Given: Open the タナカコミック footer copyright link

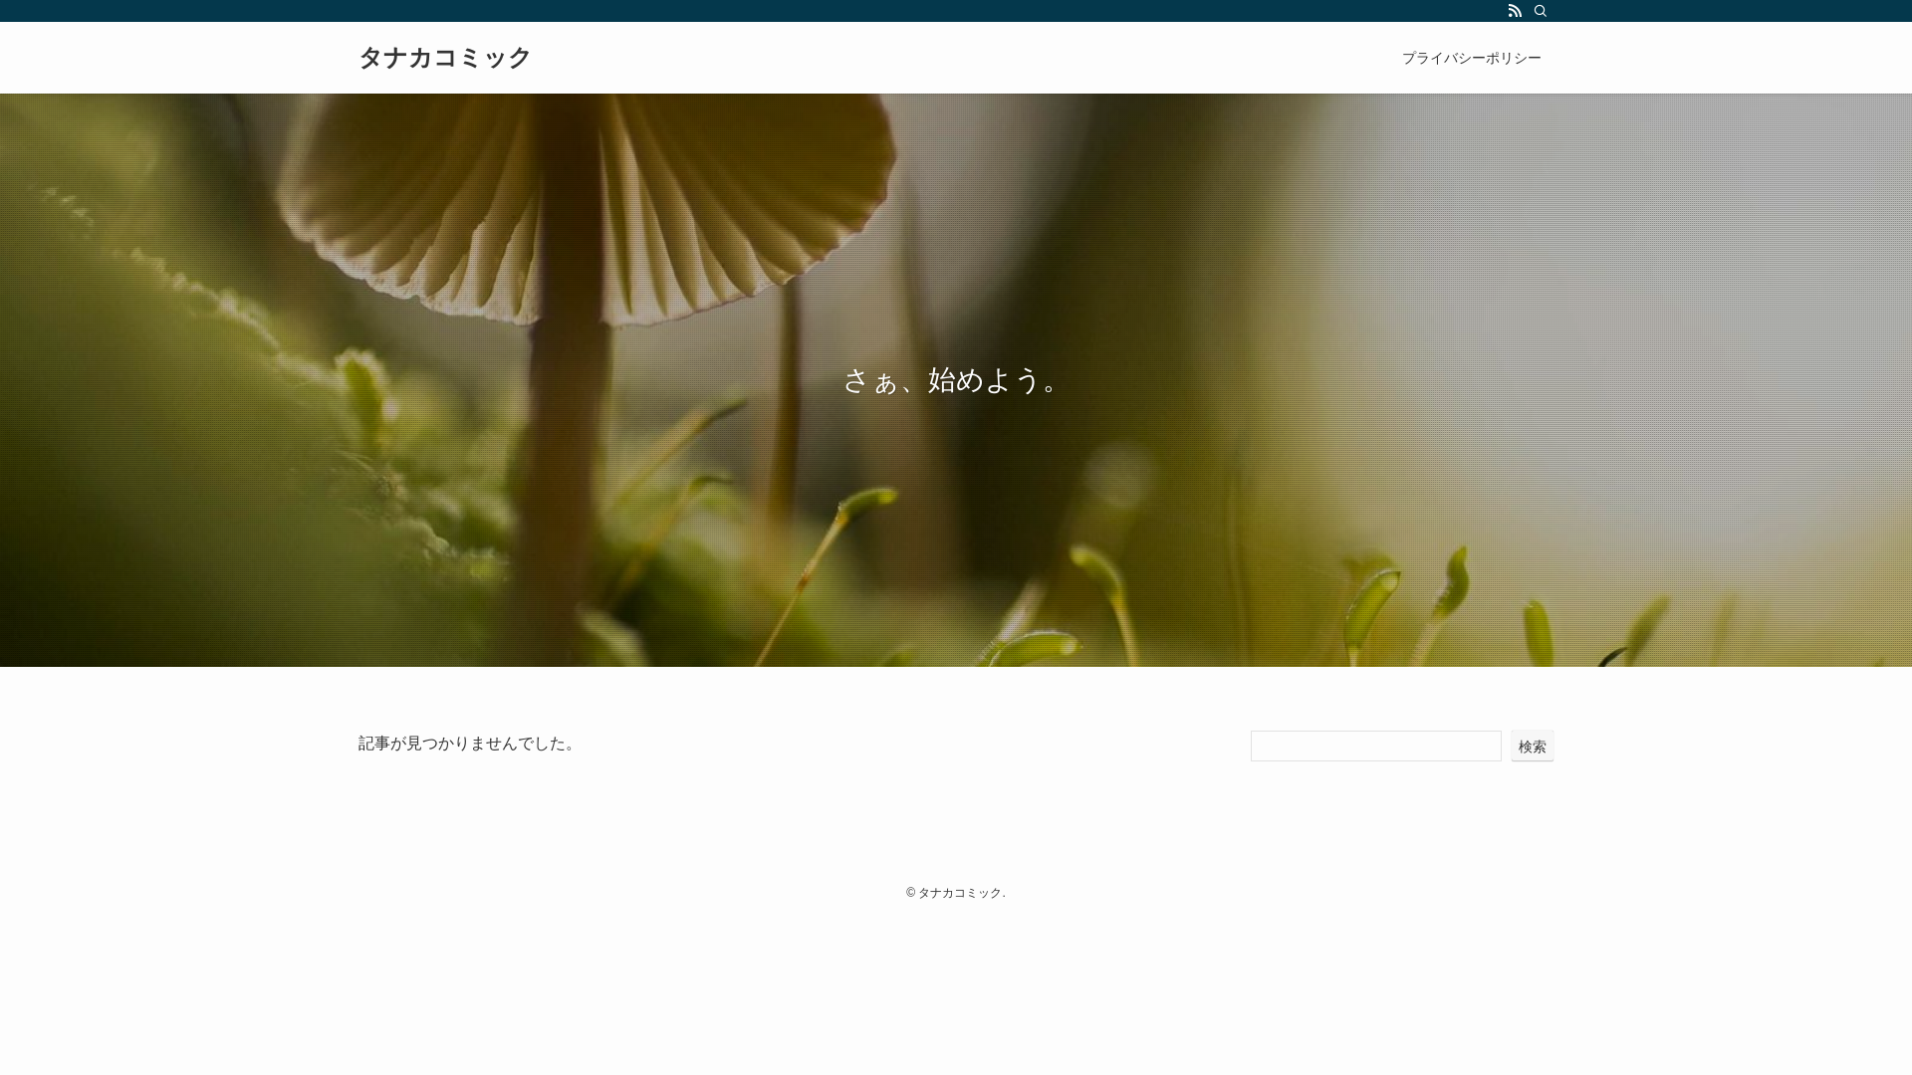Looking at the screenshot, I should (960, 893).
